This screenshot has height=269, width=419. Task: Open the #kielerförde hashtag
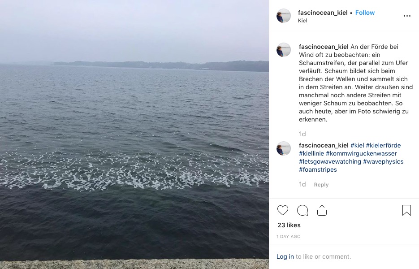click(x=383, y=145)
